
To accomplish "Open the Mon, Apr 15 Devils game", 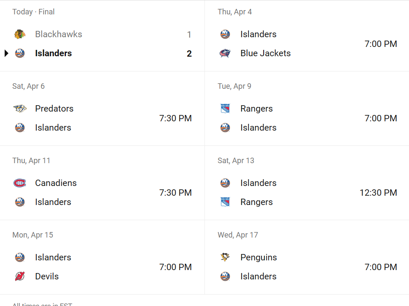I will tap(102, 257).
